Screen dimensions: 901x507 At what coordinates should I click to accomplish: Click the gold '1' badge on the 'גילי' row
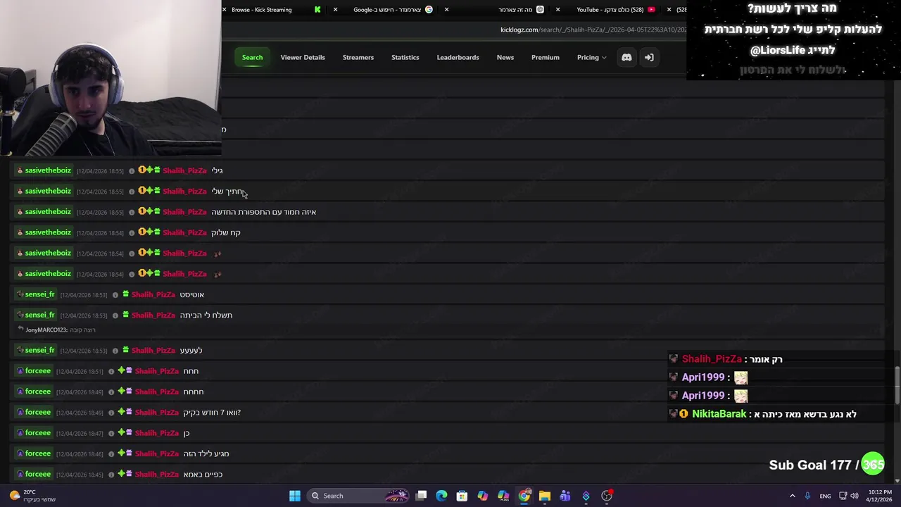[141, 170]
